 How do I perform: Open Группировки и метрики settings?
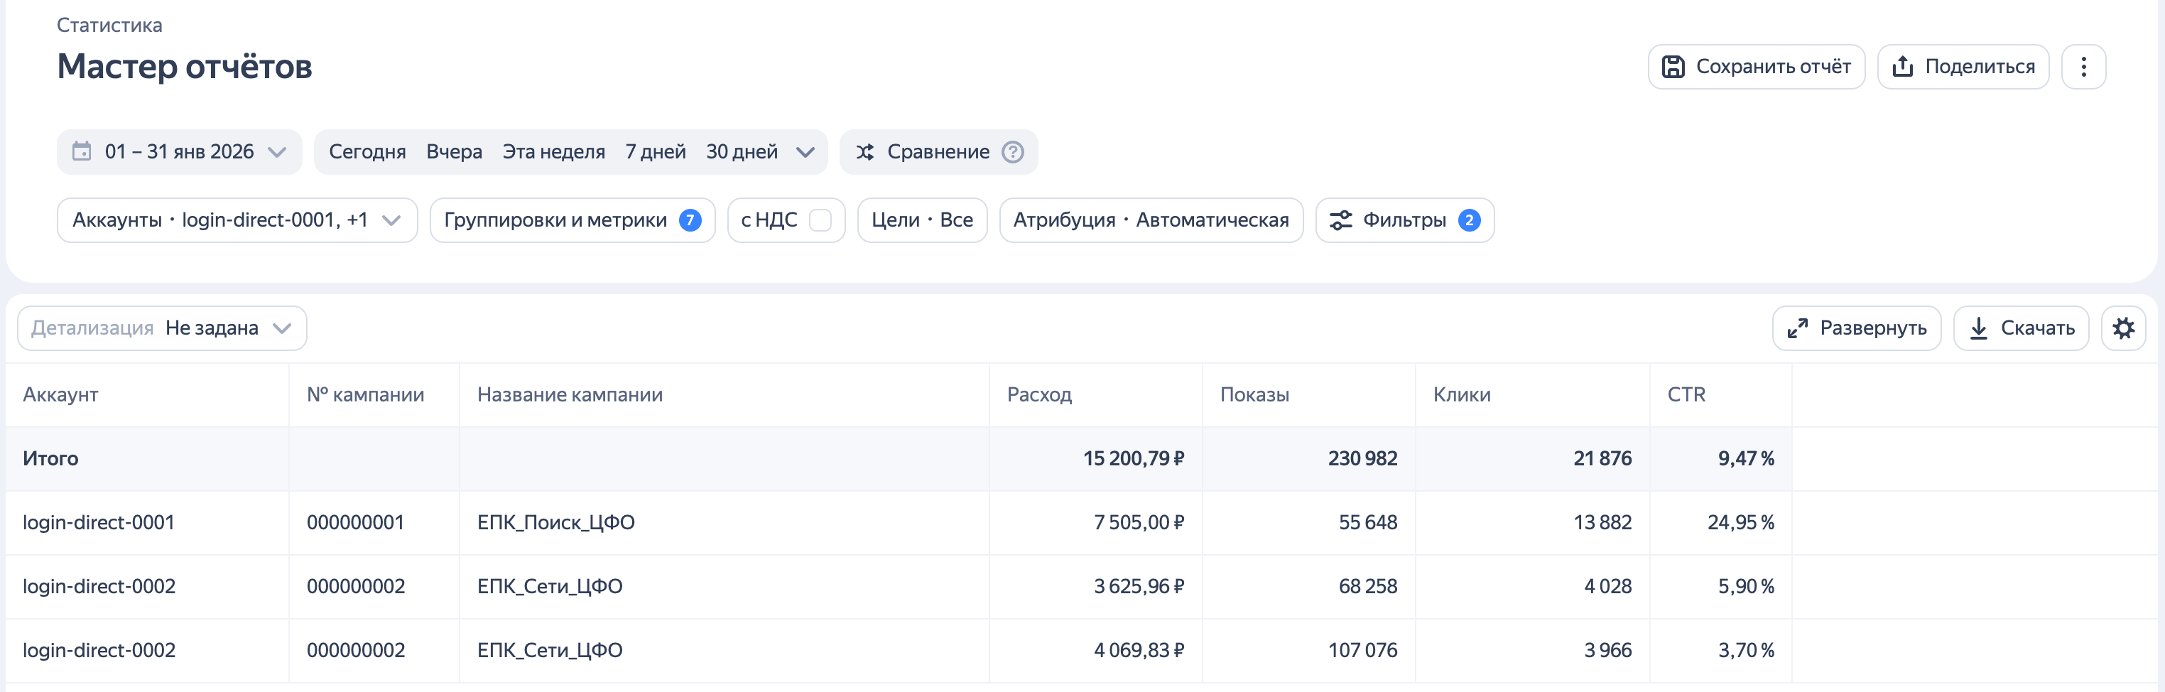click(573, 220)
